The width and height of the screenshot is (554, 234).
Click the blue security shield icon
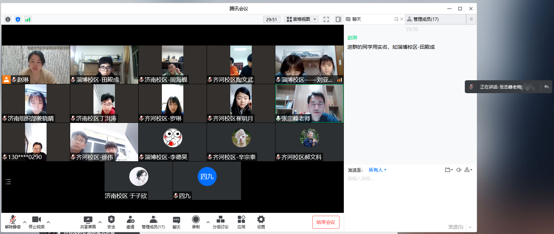[x=18, y=19]
